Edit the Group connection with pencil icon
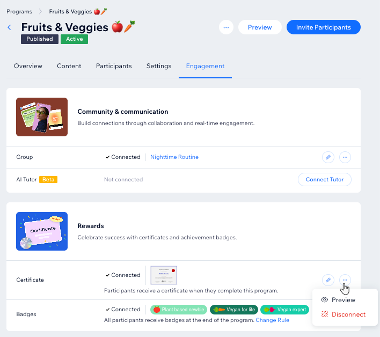This screenshot has height=337, width=380. (x=328, y=157)
